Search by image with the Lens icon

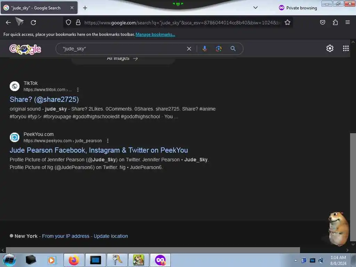point(219,49)
